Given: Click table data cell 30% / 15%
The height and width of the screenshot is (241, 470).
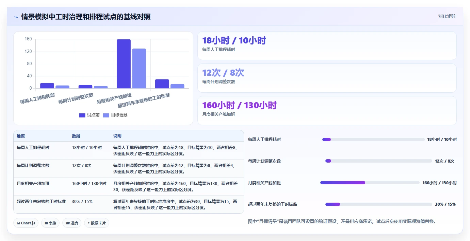Looking at the screenshot, I should click(x=82, y=202).
